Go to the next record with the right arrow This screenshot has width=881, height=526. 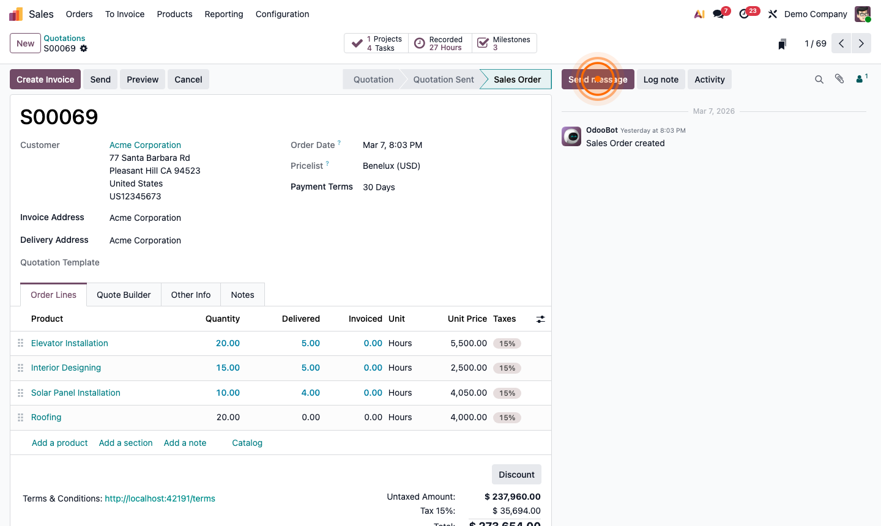[x=861, y=43]
